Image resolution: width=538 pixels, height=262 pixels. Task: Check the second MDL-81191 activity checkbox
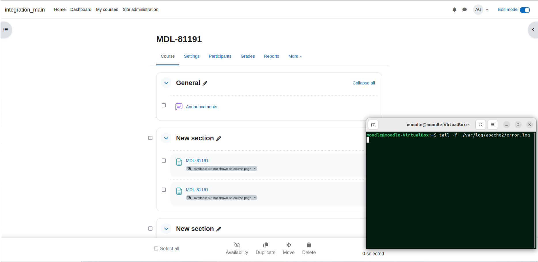pos(164,190)
